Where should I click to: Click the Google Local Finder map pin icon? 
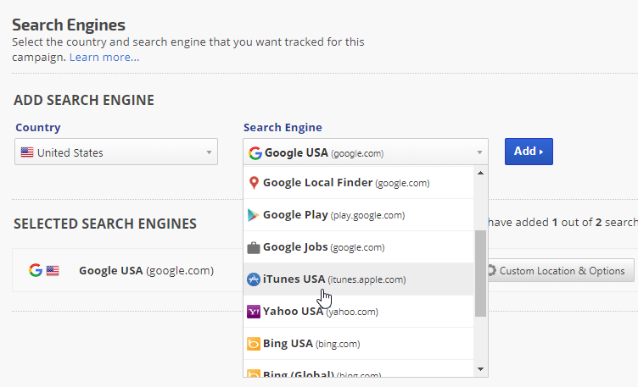253,183
